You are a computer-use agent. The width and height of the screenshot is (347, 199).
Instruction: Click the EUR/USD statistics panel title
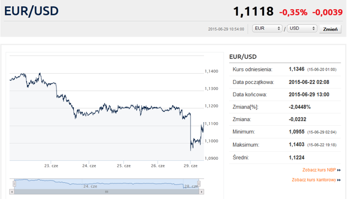click(243, 56)
